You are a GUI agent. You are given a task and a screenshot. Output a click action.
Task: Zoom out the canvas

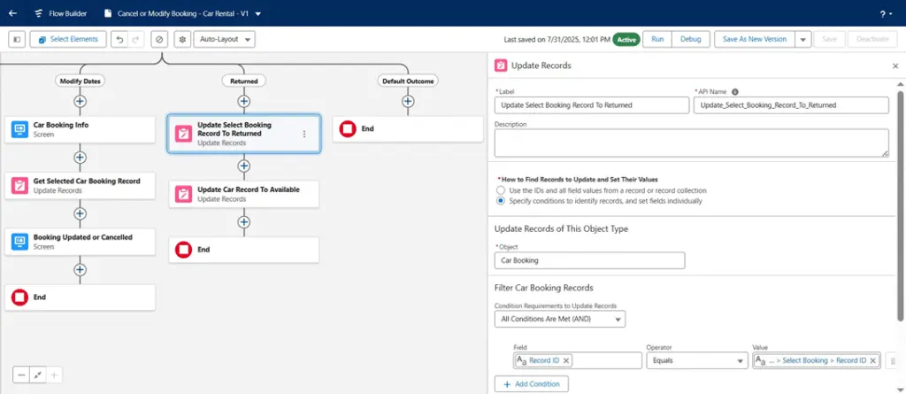coord(21,375)
